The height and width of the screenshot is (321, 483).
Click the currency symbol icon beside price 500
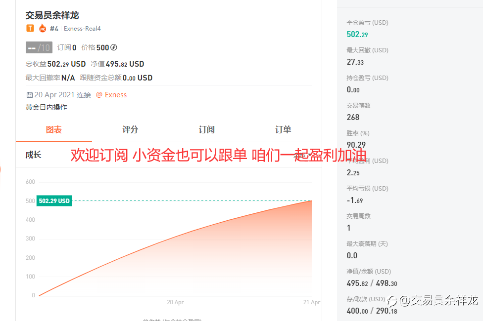click(x=114, y=47)
